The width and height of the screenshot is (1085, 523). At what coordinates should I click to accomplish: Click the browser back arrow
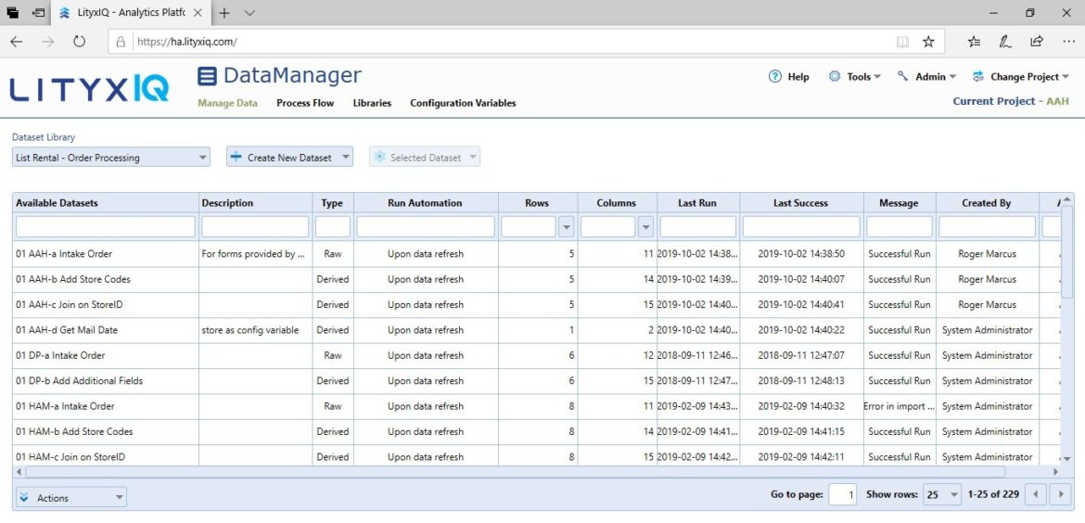point(17,42)
